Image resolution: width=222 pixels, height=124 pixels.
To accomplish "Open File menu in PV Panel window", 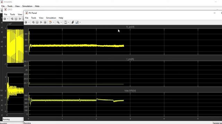I will (x=27, y=18).
